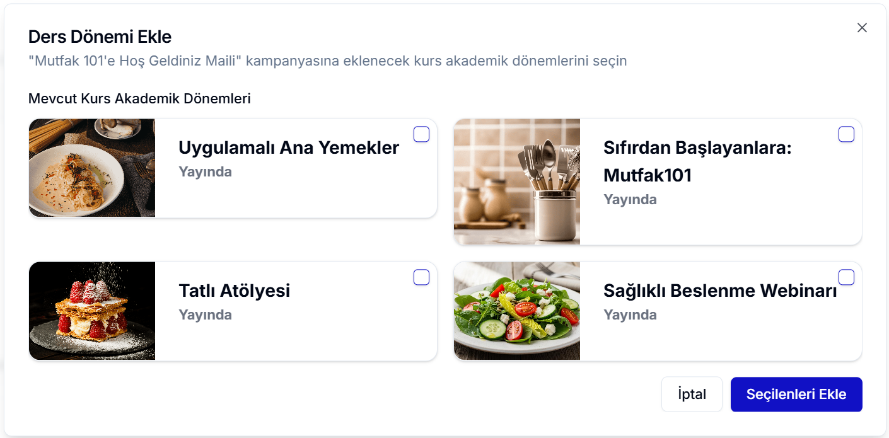Click the Uygulamalı Ana Yemekler title
This screenshot has width=889, height=438.
tap(289, 147)
